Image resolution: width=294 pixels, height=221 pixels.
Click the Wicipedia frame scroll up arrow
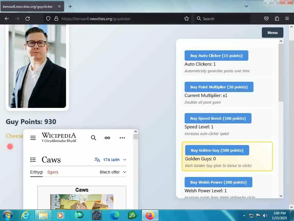coord(136,132)
